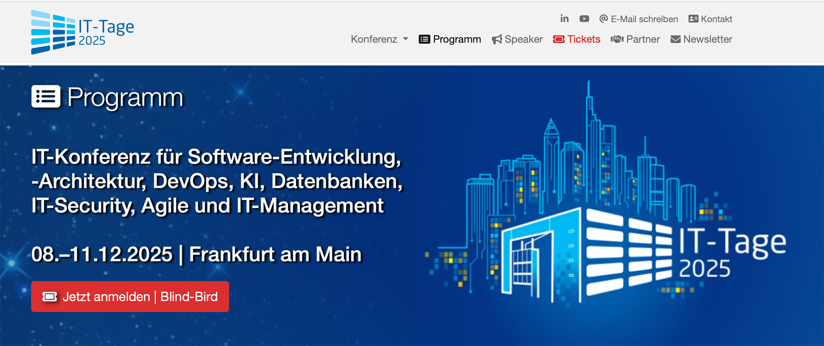Go to the Programm menu item
Image resolution: width=824 pixels, height=346 pixels.
click(x=450, y=39)
